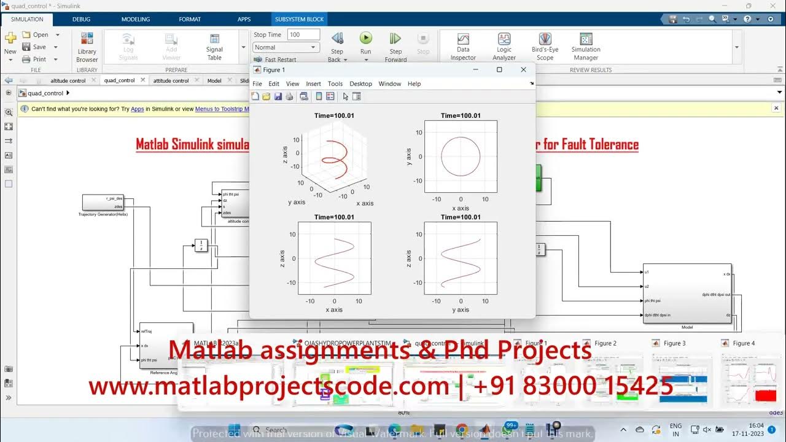
Task: Click the Open folder icon in Simulink
Action: tap(26, 34)
